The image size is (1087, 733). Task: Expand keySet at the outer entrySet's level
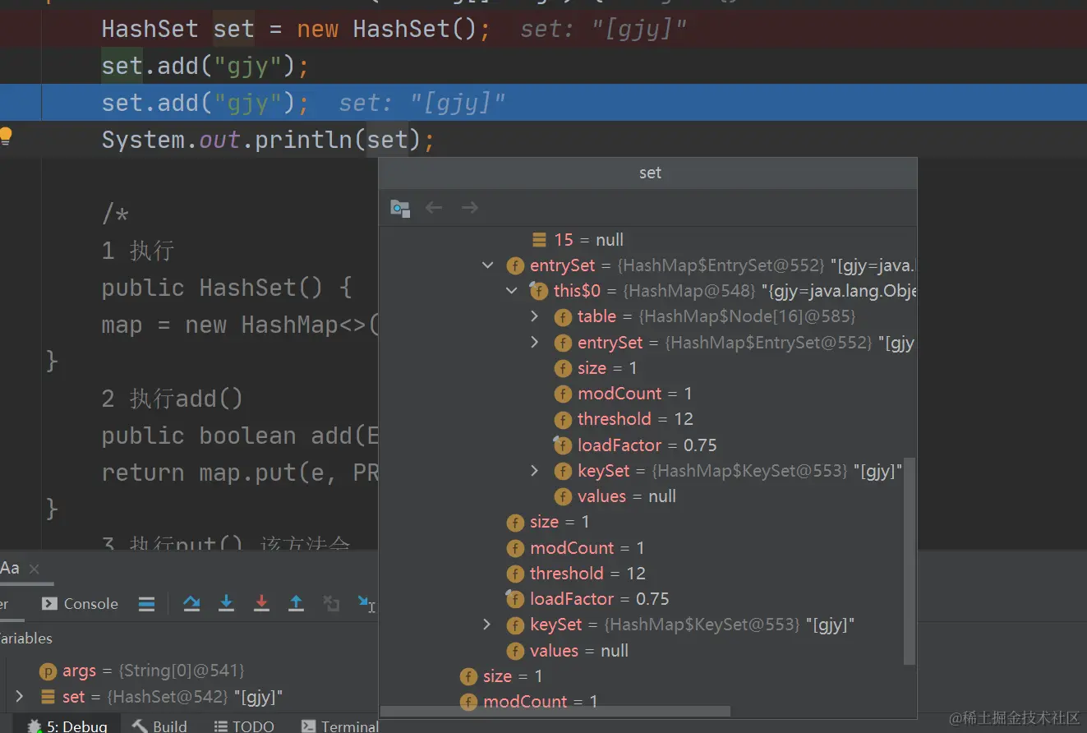488,625
